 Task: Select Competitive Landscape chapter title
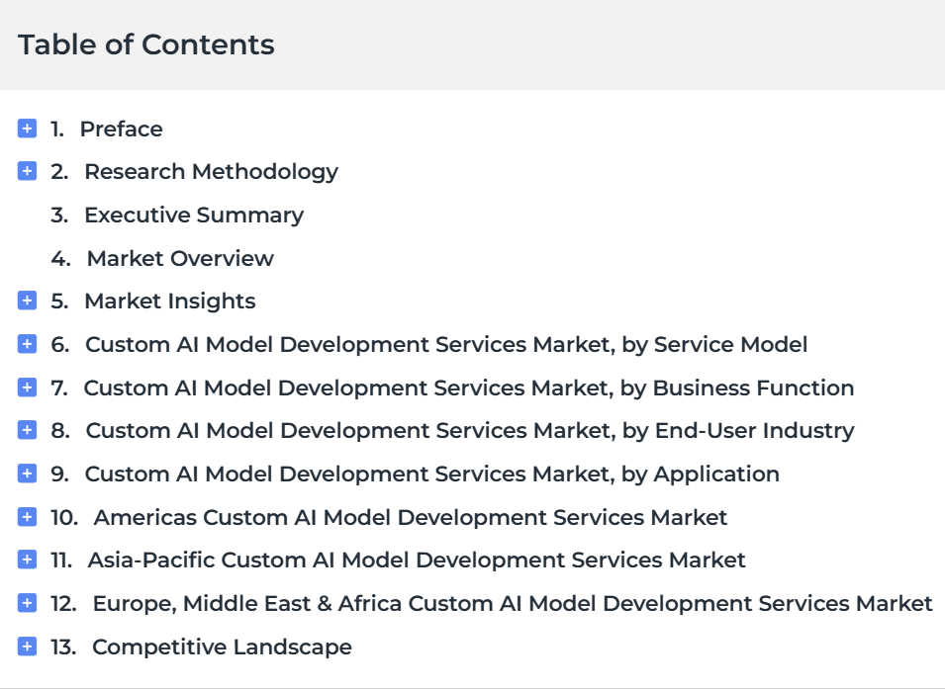(222, 646)
